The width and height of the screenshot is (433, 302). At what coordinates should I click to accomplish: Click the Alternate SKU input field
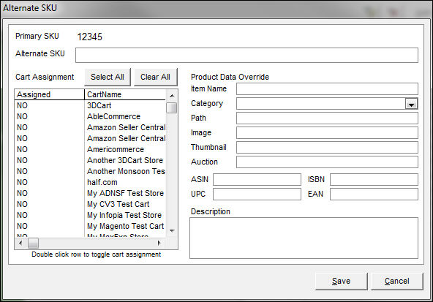(x=246, y=56)
